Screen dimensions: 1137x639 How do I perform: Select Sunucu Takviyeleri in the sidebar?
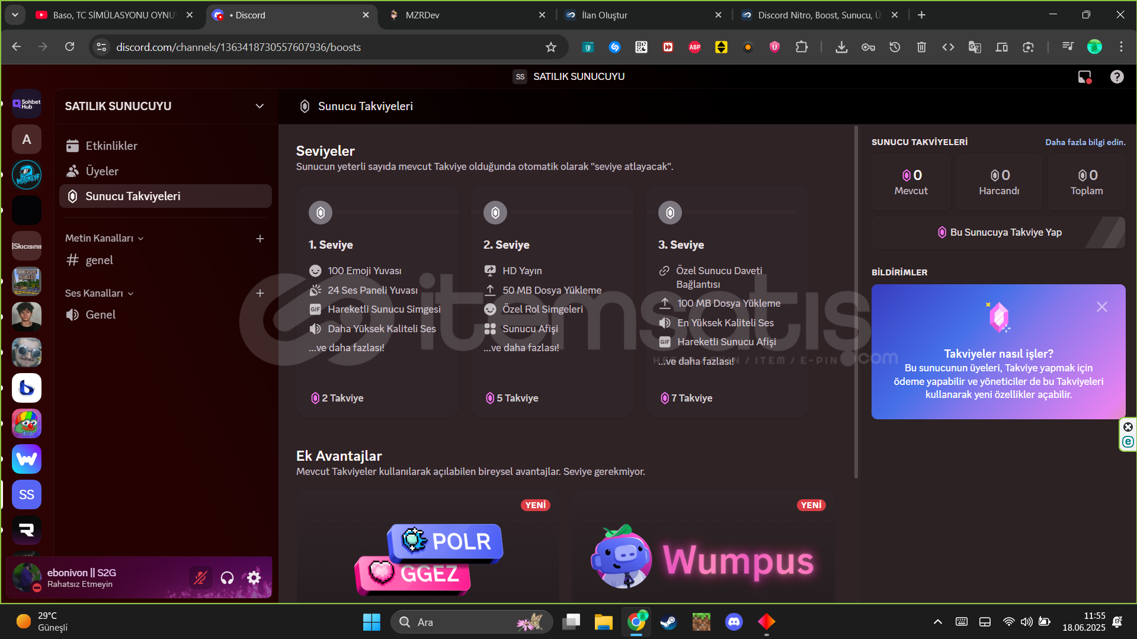pyautogui.click(x=165, y=196)
